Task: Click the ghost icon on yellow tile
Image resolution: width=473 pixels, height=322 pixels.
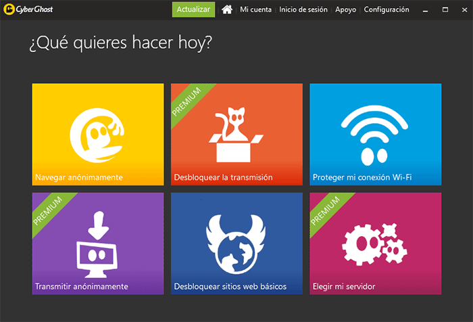Action: pyautogui.click(x=97, y=131)
